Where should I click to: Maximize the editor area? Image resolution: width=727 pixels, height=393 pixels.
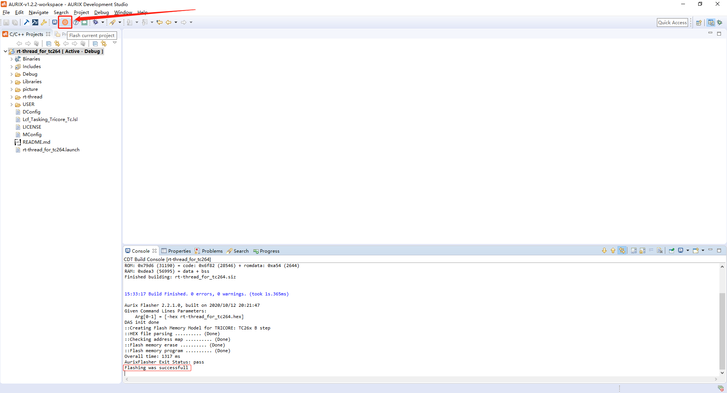pyautogui.click(x=719, y=34)
